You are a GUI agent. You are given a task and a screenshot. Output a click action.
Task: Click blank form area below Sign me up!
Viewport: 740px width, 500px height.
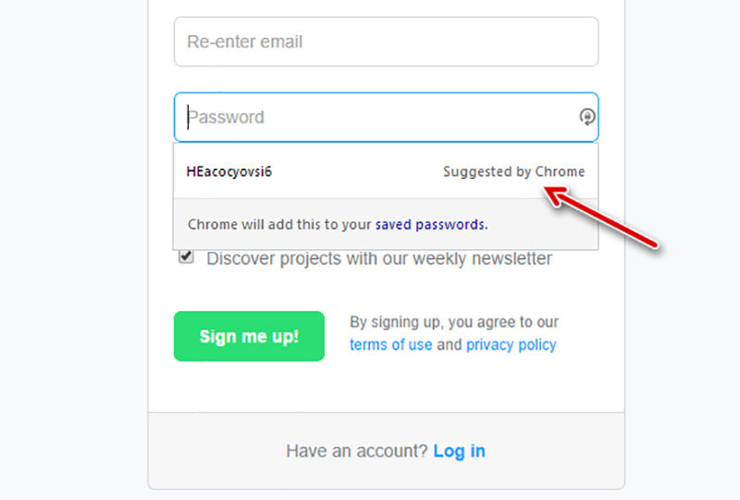[x=386, y=388]
